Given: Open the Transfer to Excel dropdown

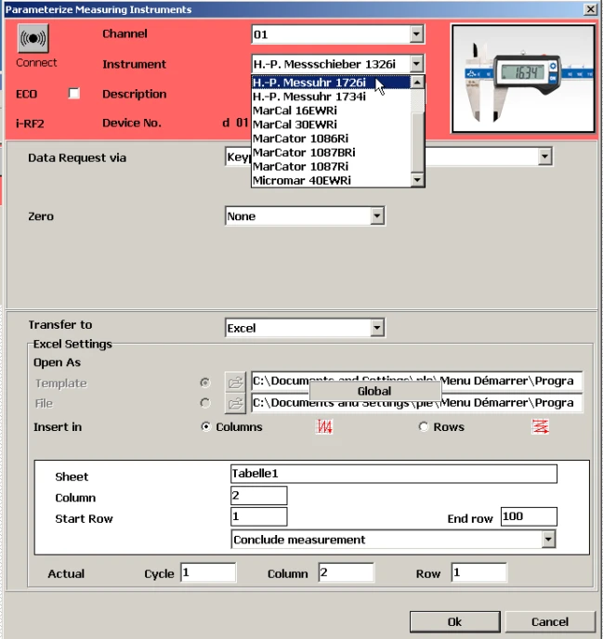Looking at the screenshot, I should [x=376, y=328].
